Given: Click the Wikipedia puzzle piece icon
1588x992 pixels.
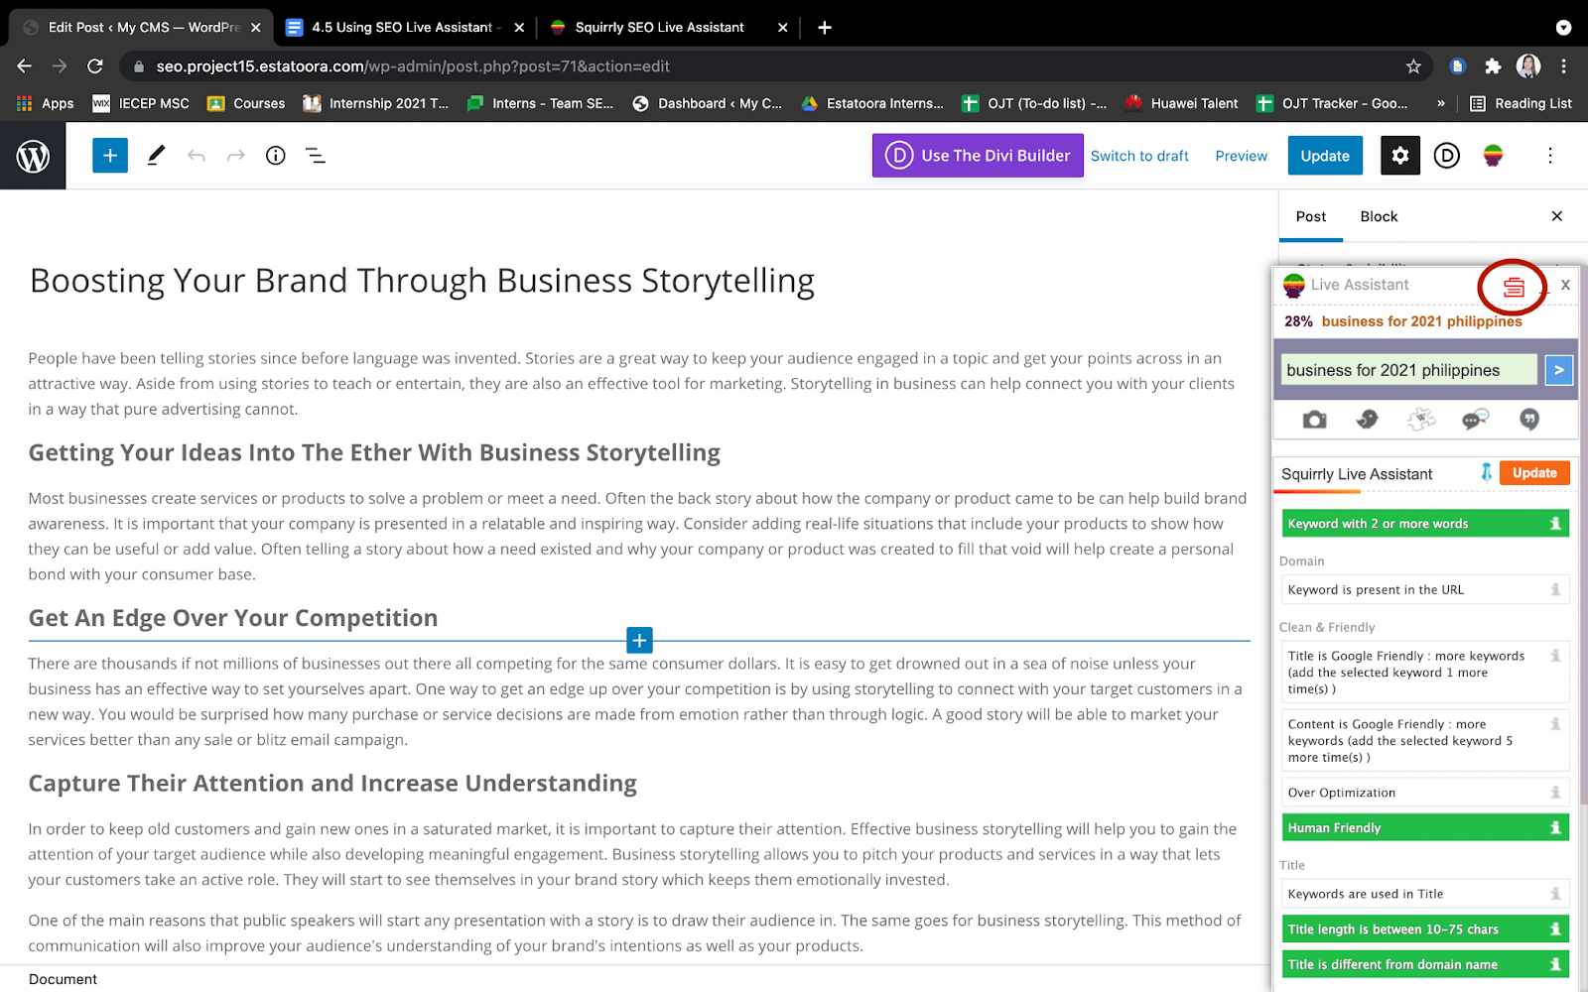Looking at the screenshot, I should [1421, 420].
